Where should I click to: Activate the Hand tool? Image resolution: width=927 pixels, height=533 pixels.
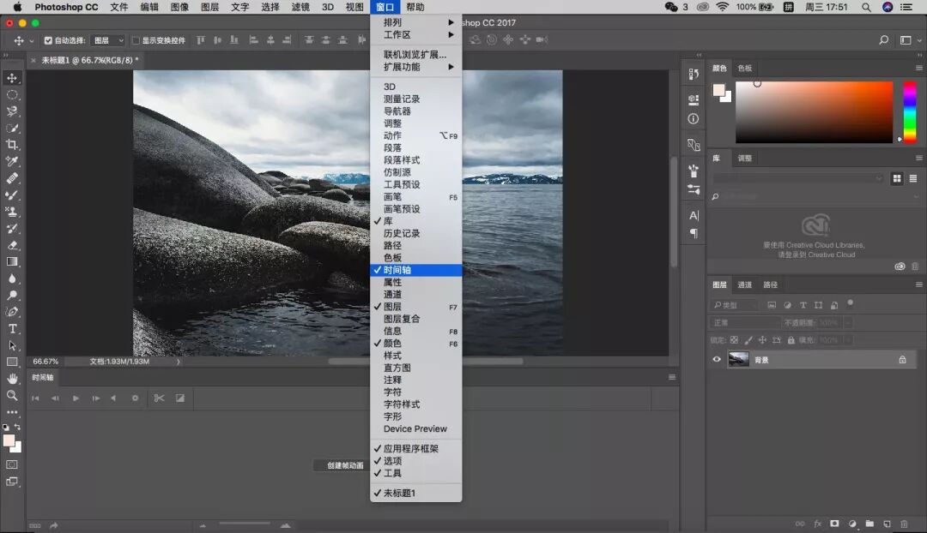(x=12, y=378)
